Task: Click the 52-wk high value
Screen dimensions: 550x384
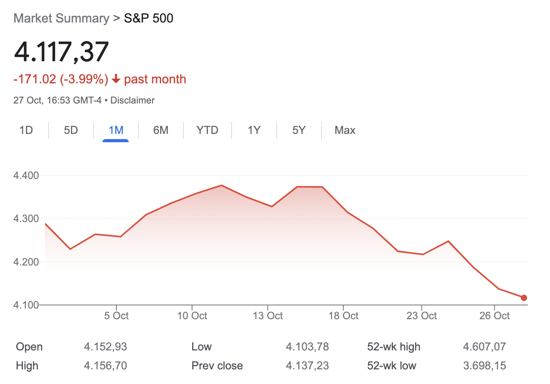Action: point(485,347)
